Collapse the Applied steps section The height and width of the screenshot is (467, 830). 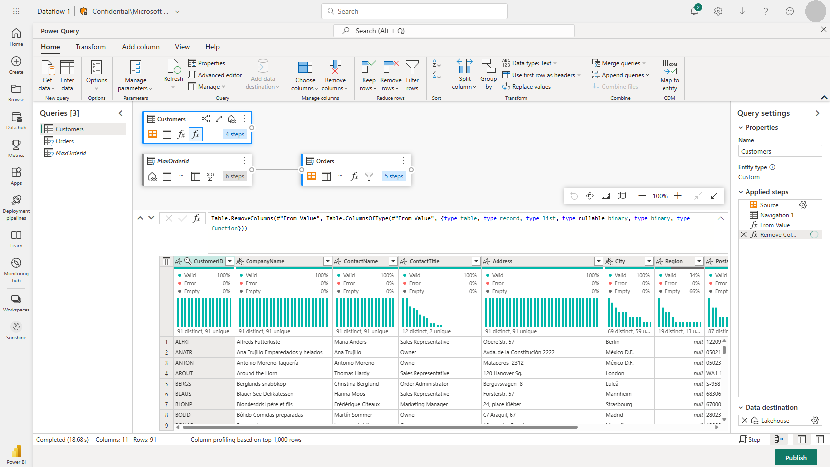tap(741, 192)
